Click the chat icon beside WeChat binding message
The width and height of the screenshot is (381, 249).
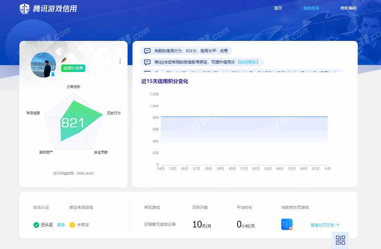[x=147, y=62]
